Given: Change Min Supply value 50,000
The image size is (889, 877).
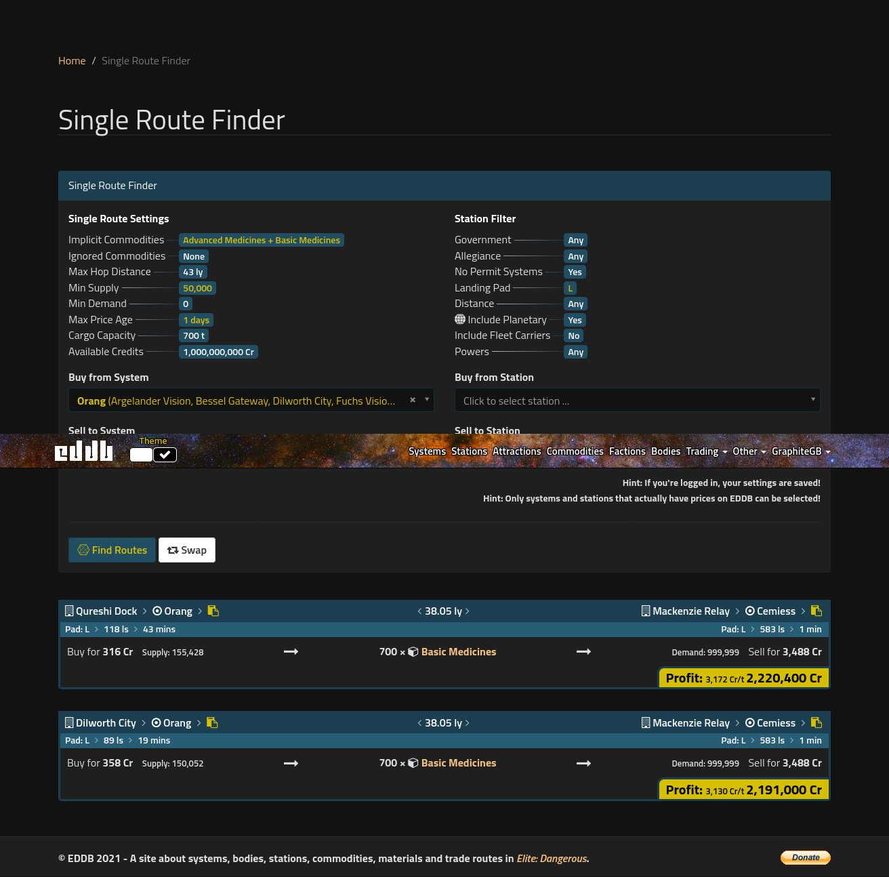Looking at the screenshot, I should tap(197, 288).
